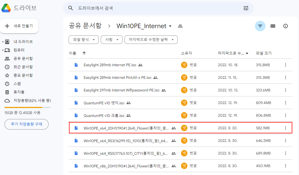Open 저장용량 storage page

(32, 101)
